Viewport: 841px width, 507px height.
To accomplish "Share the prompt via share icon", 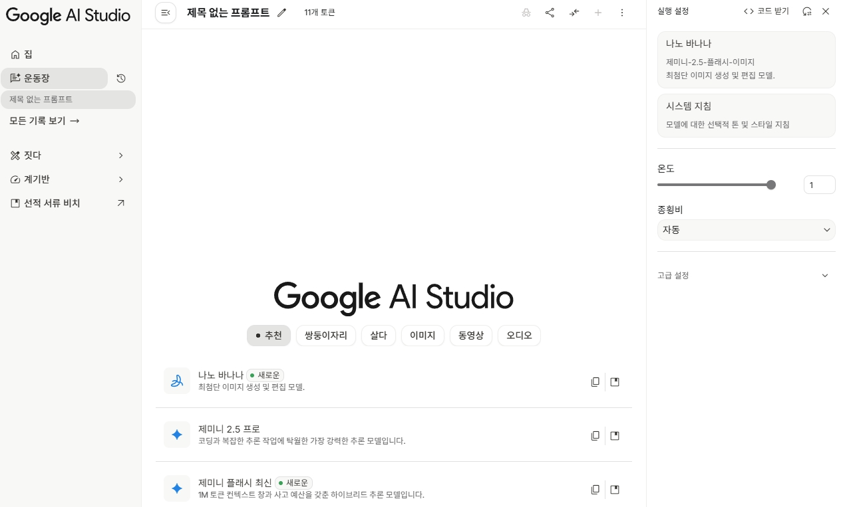I will pos(550,13).
